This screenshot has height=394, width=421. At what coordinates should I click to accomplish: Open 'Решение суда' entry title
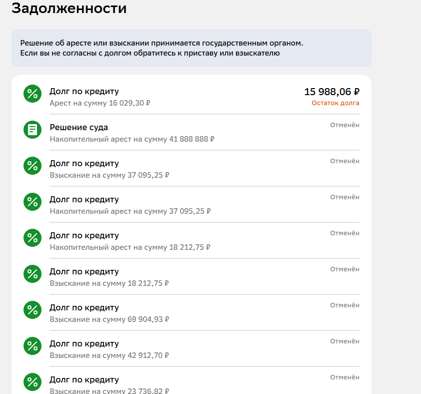click(79, 127)
